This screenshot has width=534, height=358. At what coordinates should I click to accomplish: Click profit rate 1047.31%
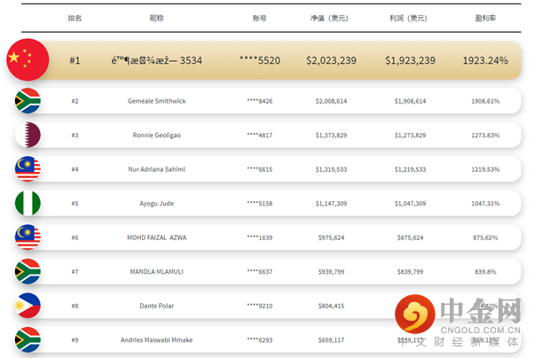coord(485,204)
